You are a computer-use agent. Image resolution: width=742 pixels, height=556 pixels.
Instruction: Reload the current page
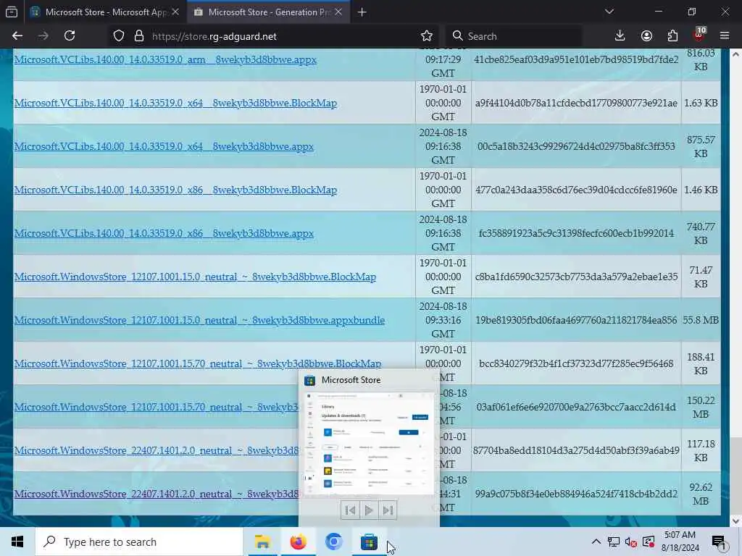coord(70,36)
